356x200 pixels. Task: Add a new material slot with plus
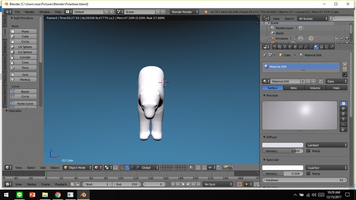click(345, 64)
